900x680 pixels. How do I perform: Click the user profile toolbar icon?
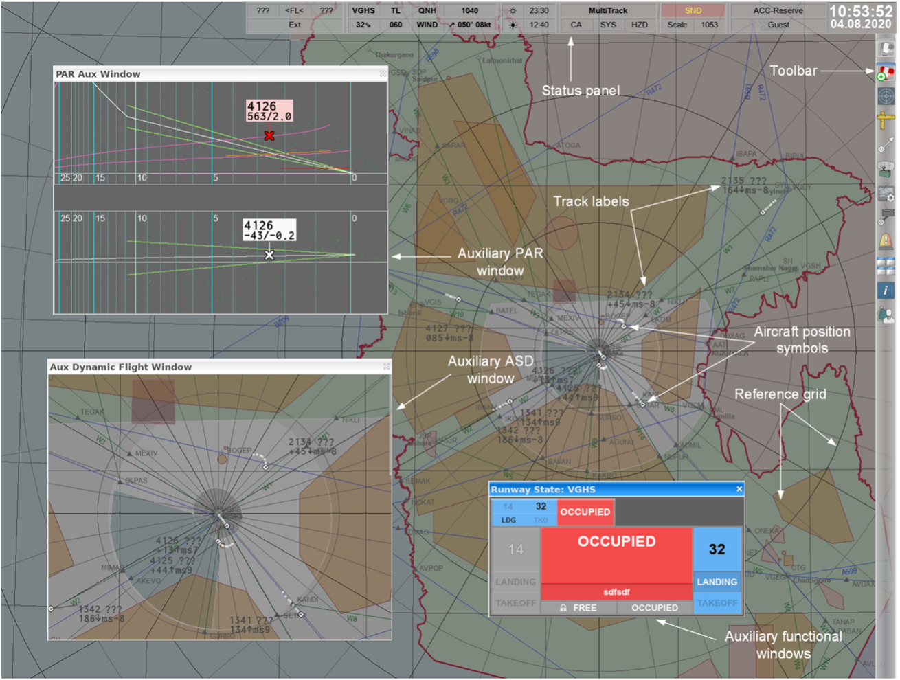point(886,315)
